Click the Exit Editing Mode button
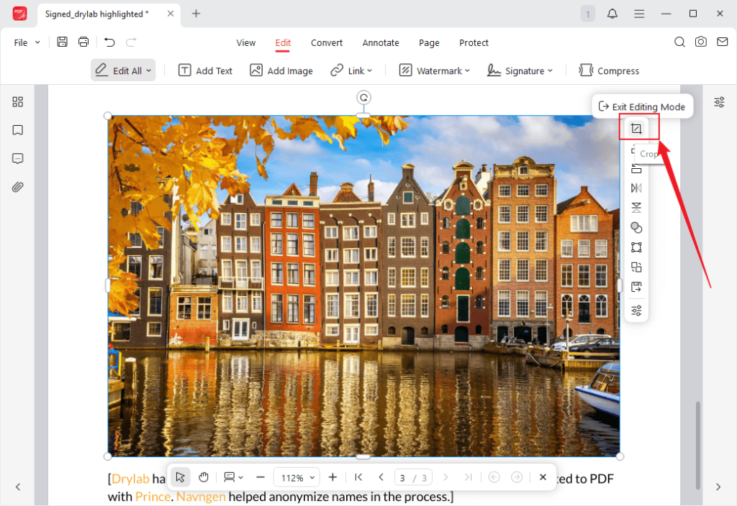Screen dimensions: 737x506 click(x=642, y=106)
